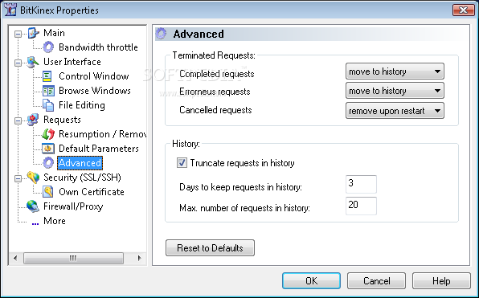Select Firewall/Proxy in the tree

(73, 206)
